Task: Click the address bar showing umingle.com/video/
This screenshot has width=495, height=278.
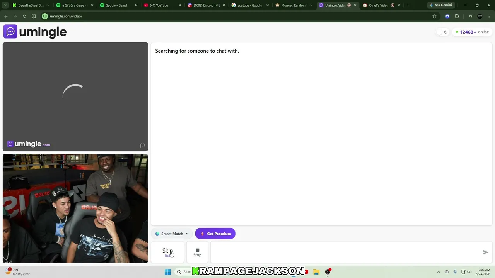Action: tap(240, 16)
